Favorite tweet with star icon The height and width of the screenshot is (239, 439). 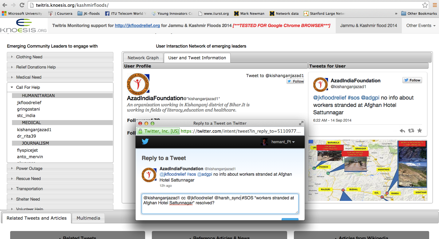tap(420, 131)
